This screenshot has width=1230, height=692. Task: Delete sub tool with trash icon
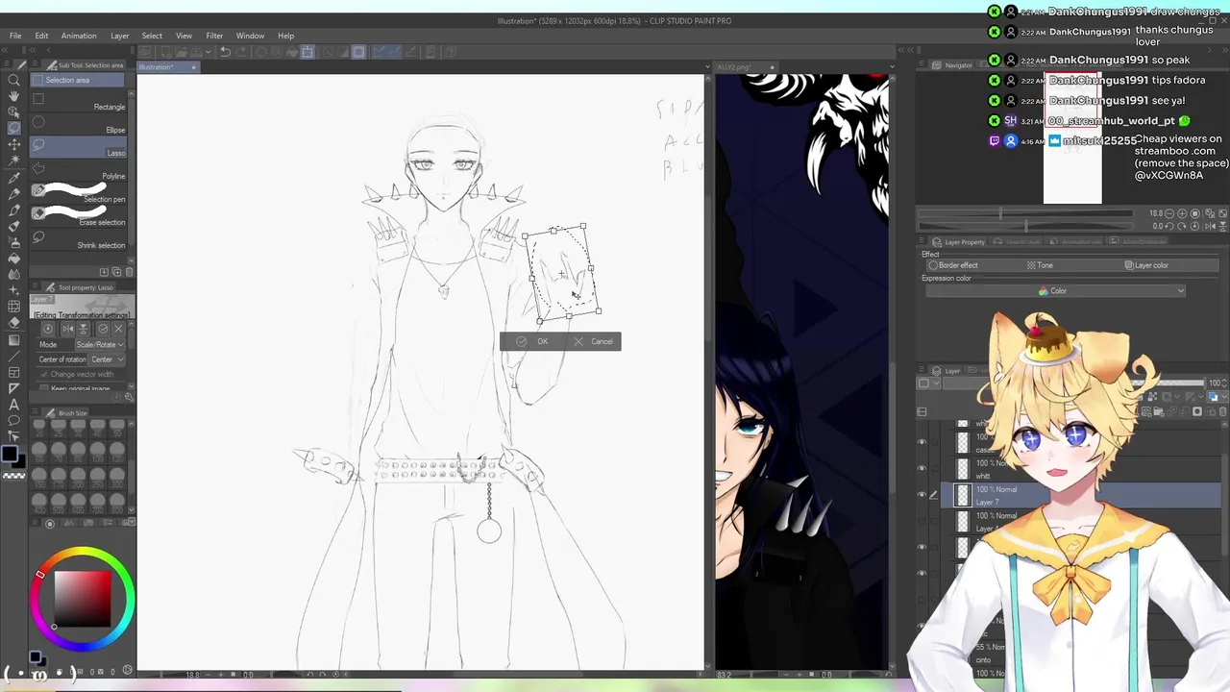[x=130, y=272]
